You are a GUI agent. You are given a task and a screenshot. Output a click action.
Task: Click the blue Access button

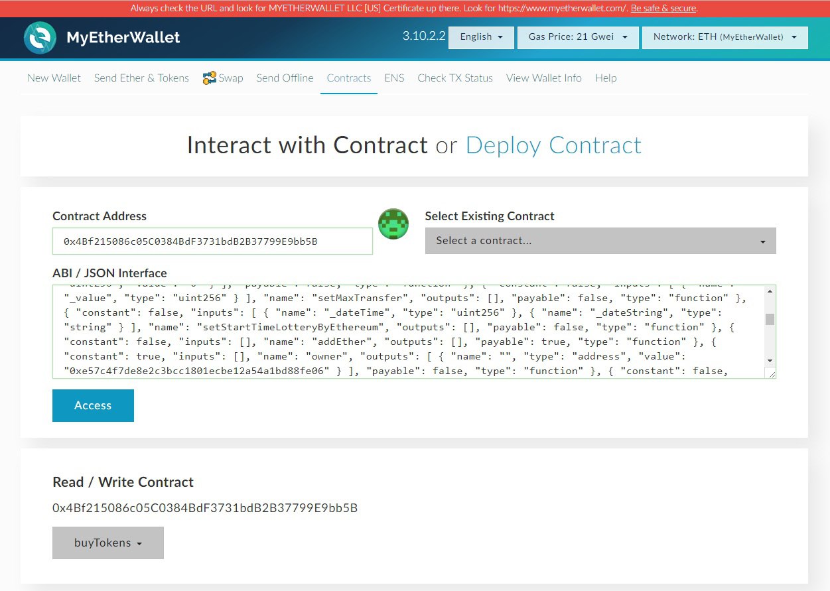coord(93,405)
